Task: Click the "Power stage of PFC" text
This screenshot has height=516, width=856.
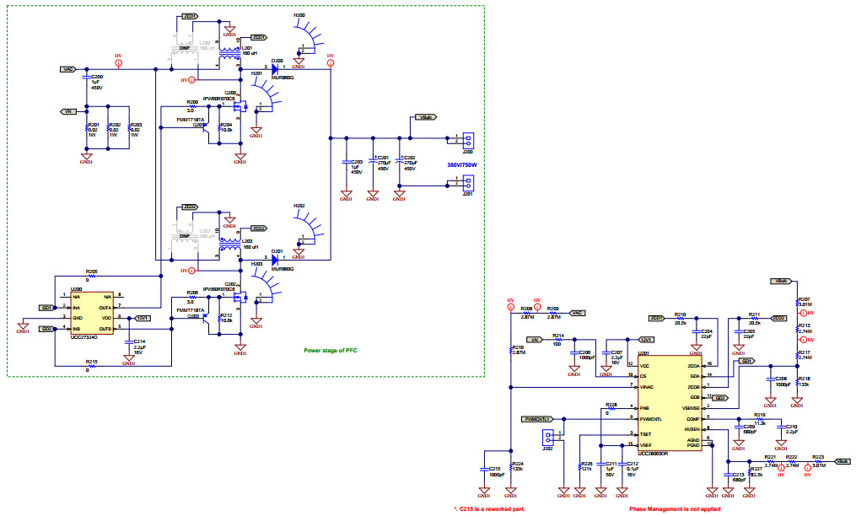Action: [333, 349]
